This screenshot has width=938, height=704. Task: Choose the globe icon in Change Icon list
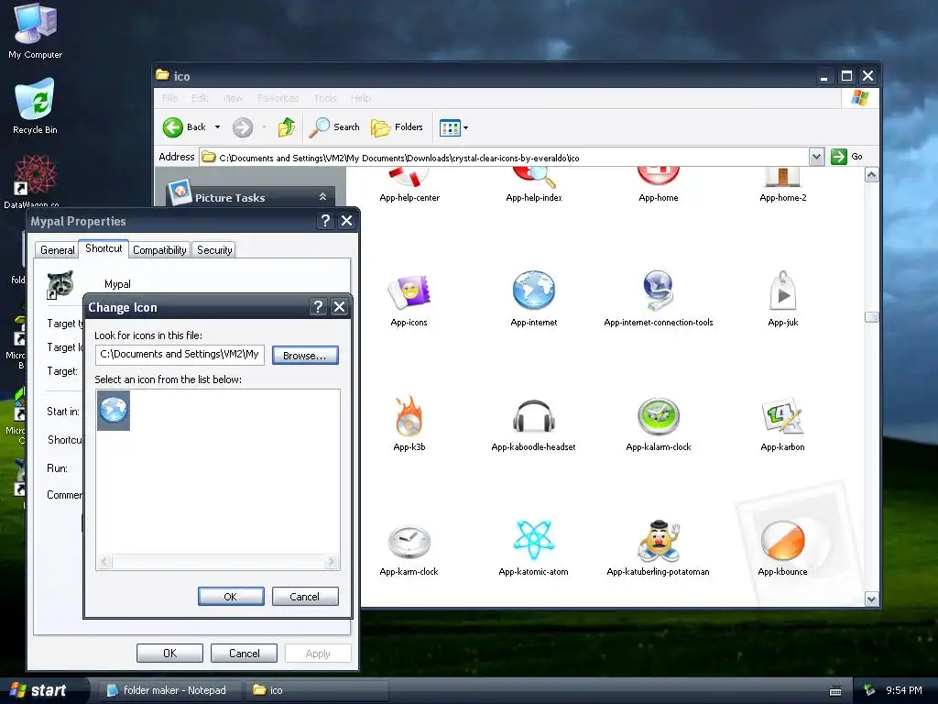(113, 410)
